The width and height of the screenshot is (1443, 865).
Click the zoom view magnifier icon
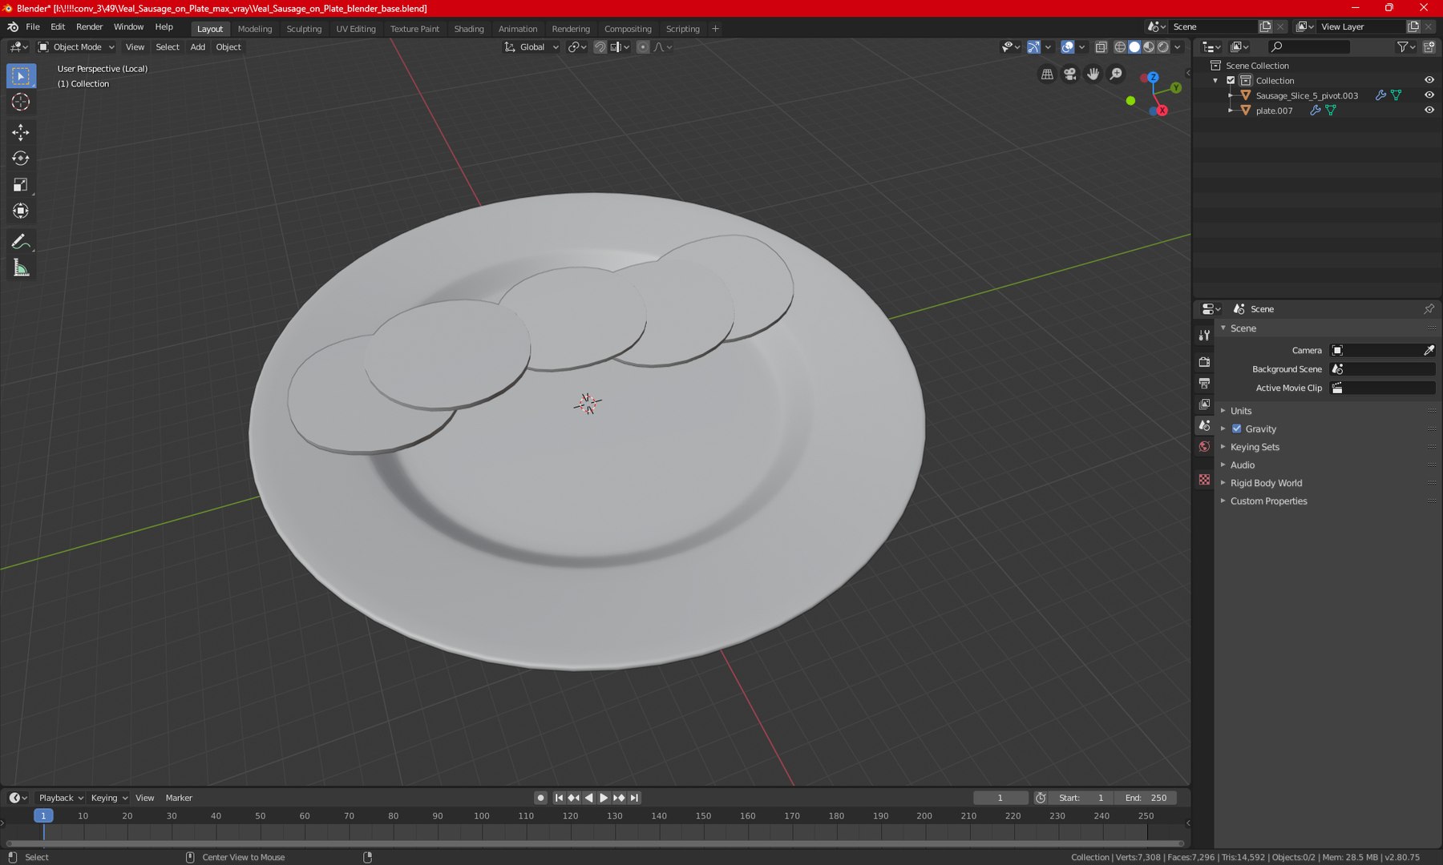point(1116,74)
